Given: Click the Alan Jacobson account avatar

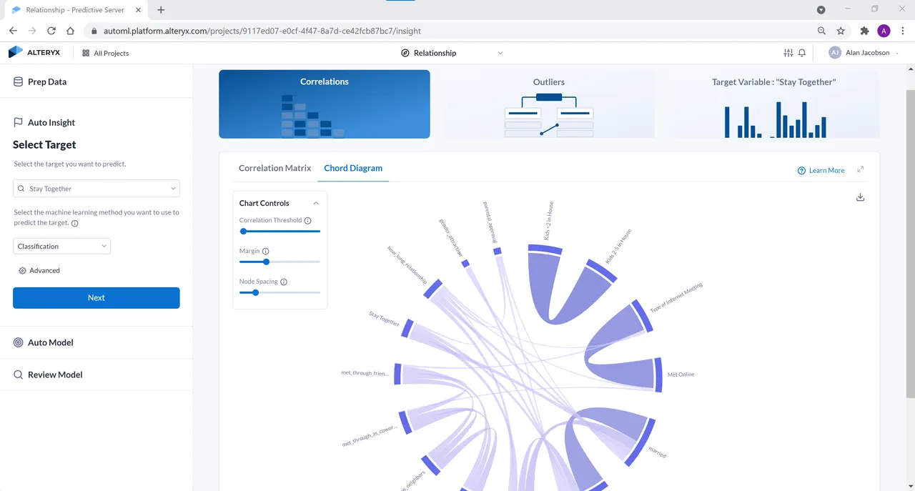Looking at the screenshot, I should point(834,52).
